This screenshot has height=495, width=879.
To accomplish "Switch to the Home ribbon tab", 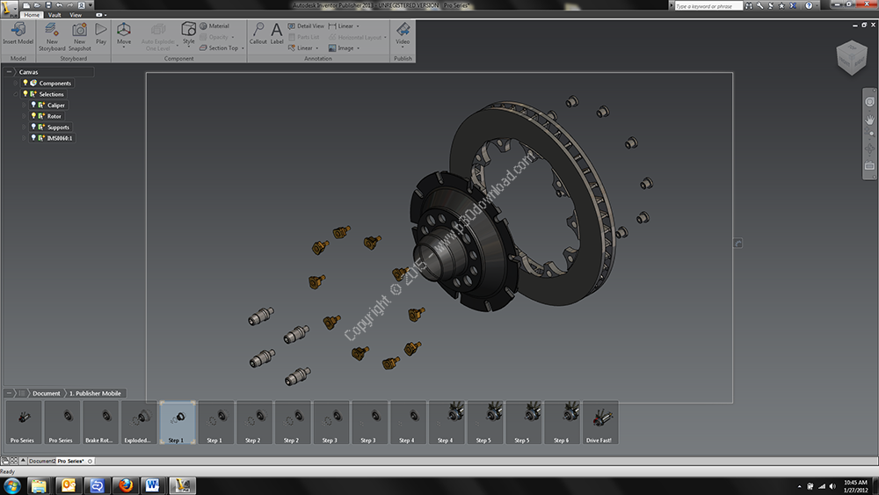I will pos(32,15).
